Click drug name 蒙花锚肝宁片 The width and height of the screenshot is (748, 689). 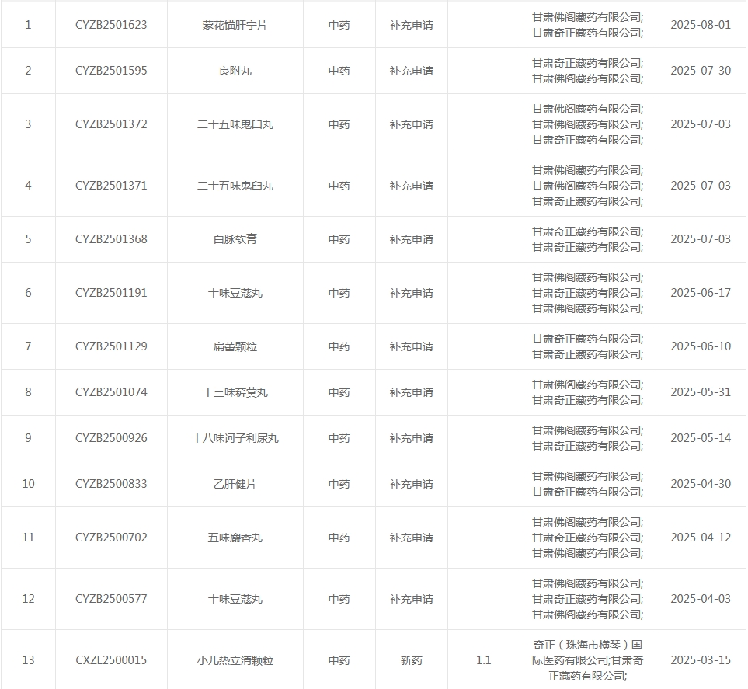pyautogui.click(x=235, y=25)
